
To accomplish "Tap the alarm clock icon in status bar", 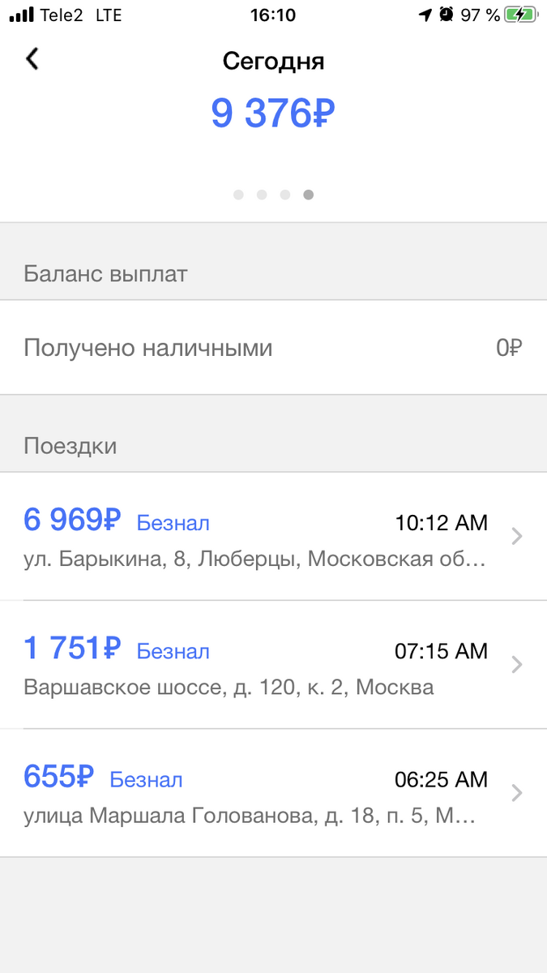I will tap(443, 14).
